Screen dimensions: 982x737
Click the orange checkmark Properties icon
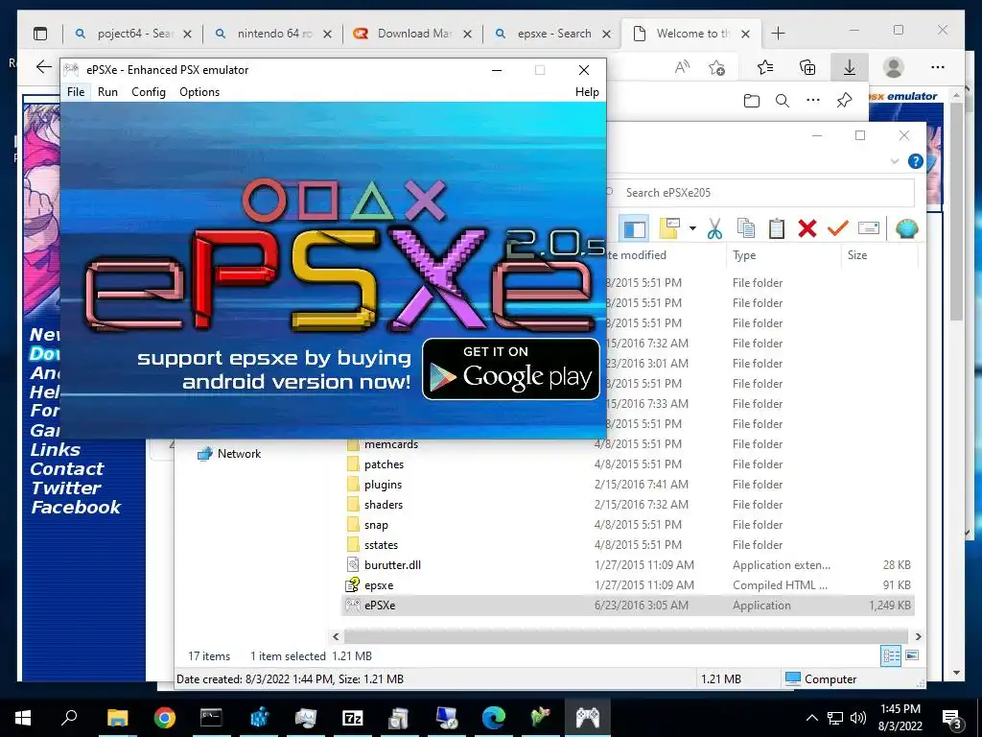tap(837, 228)
